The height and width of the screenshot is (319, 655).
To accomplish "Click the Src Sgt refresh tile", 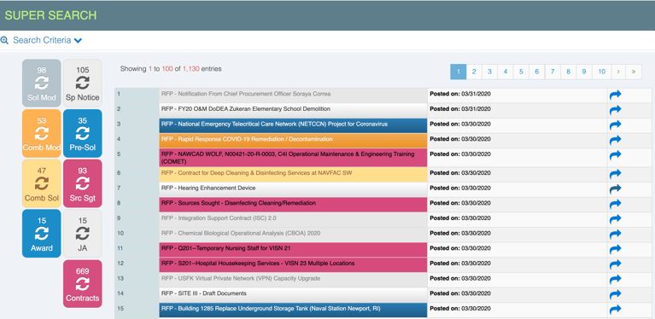I will click(82, 183).
